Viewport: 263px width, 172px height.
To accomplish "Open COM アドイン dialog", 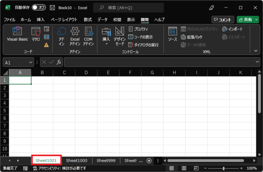I will pyautogui.click(x=88, y=36).
